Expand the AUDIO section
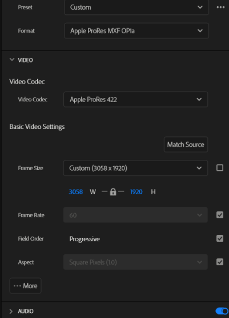This screenshot has height=318, width=229. [11, 311]
